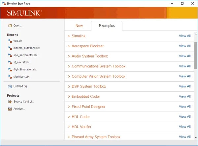Image resolution: width=198 pixels, height=146 pixels.
Task: Open the recent file sldemo_autotrans.slx
Action: 26,48
